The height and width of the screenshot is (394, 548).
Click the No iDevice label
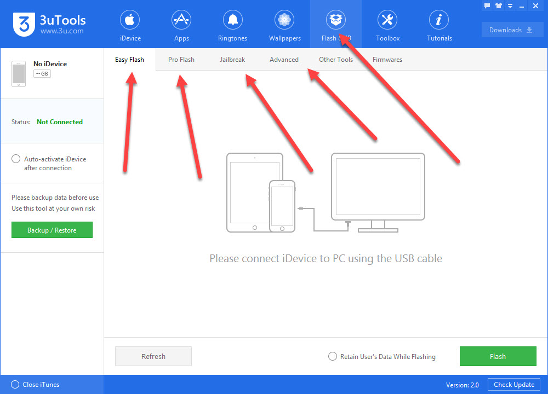50,64
